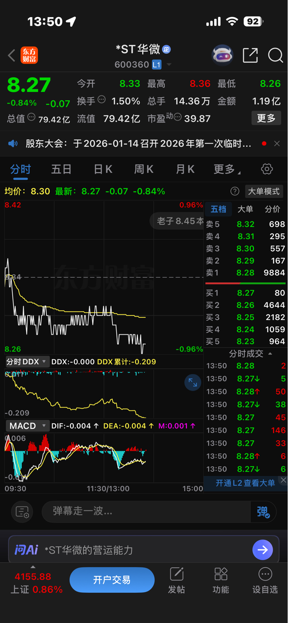
Task: Dismiss the announcement banner
Action: (x=277, y=144)
